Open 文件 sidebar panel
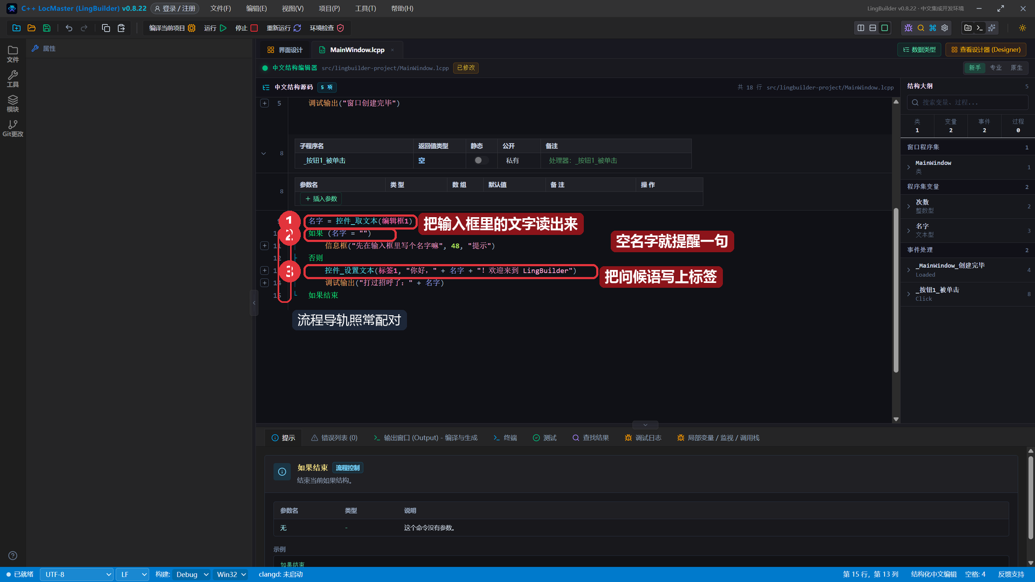1035x582 pixels. pyautogui.click(x=12, y=54)
